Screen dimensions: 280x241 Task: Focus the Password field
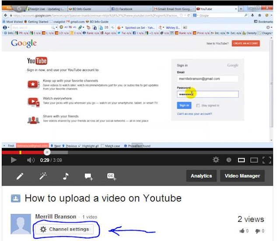[208, 94]
